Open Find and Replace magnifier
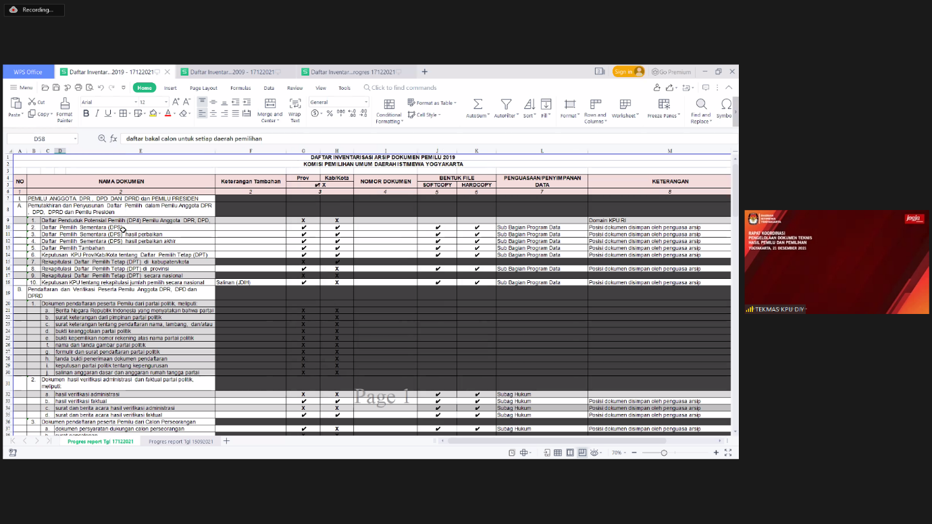The height and width of the screenshot is (524, 932). (x=701, y=104)
